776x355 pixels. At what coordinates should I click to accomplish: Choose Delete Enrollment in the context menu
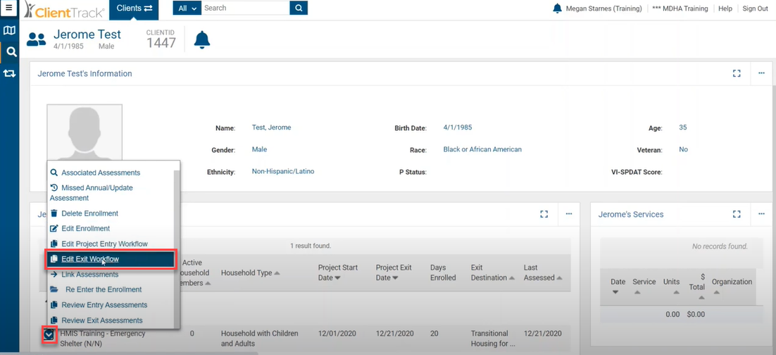tap(89, 213)
